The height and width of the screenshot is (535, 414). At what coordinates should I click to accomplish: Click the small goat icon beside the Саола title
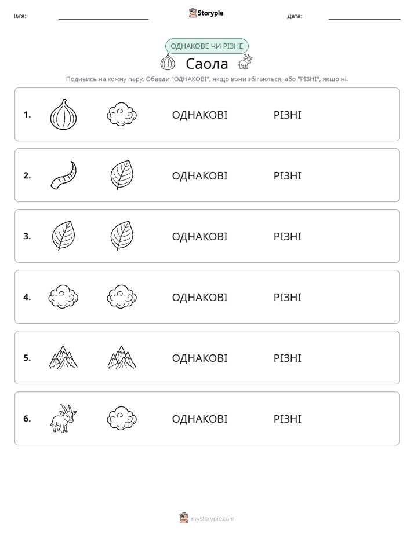click(245, 62)
